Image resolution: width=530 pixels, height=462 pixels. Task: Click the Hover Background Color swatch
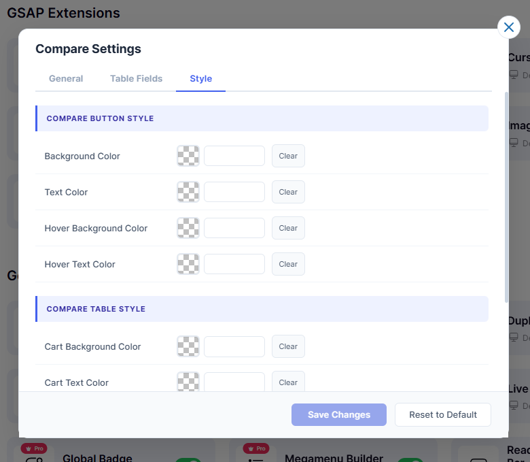(x=188, y=228)
